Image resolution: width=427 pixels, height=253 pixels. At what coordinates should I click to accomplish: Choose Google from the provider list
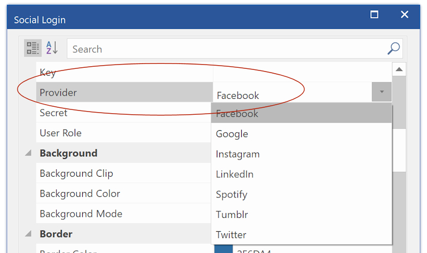coord(302,134)
